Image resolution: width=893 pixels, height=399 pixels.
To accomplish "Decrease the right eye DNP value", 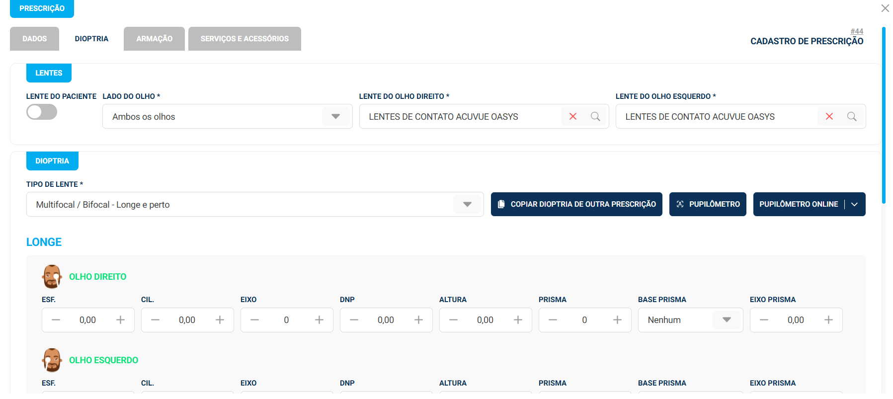I will [x=354, y=320].
